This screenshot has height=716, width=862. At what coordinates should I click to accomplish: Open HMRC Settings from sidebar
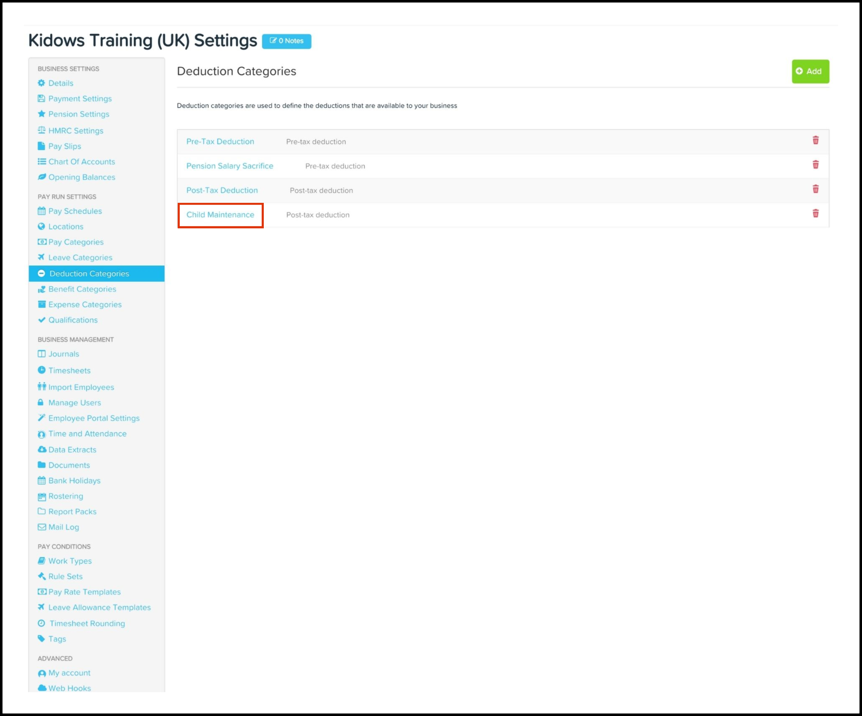[76, 130]
